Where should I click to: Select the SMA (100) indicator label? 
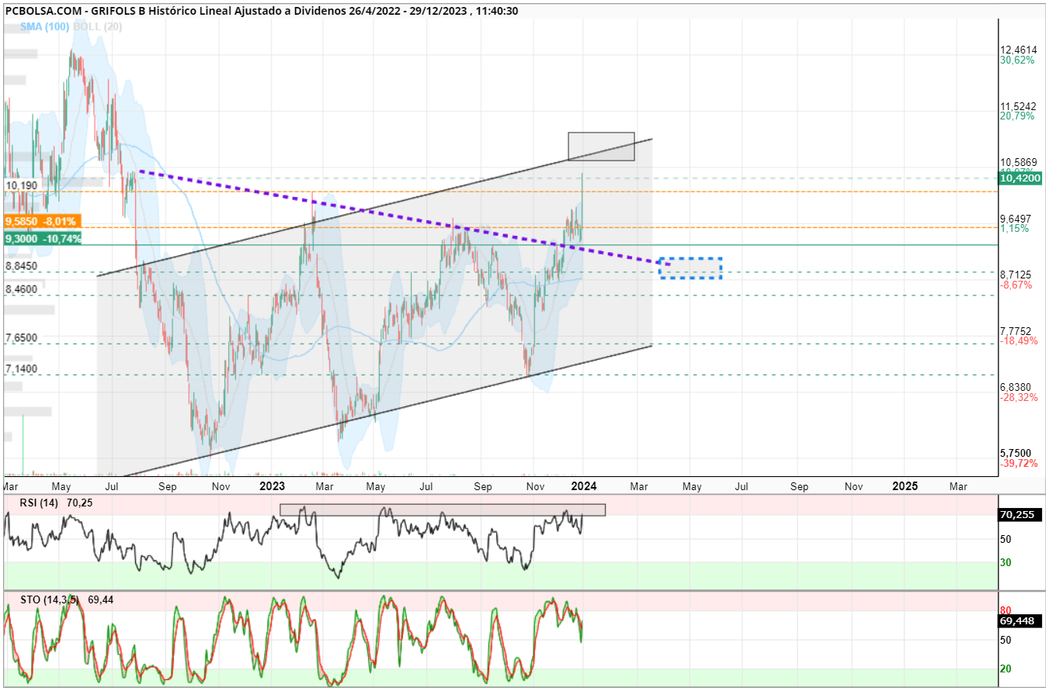point(47,26)
